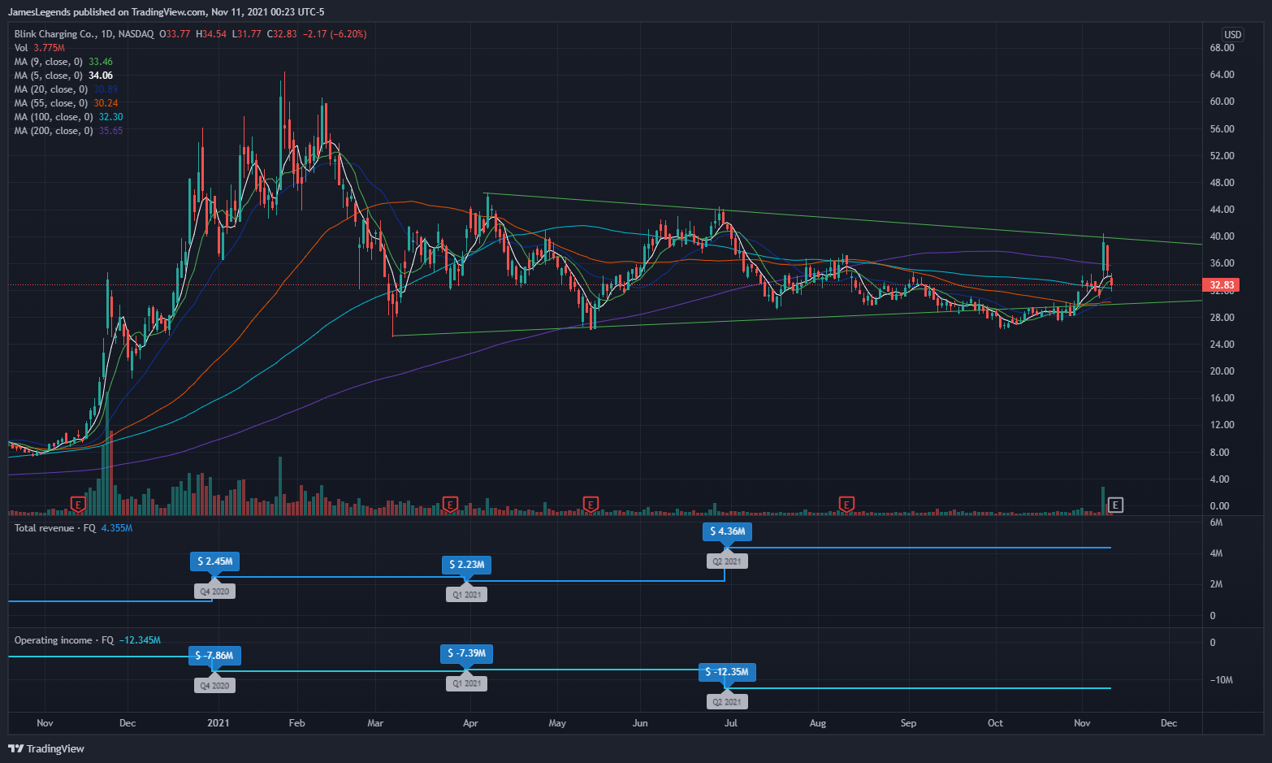Select the $ 2.23M revenue label
1272x763 pixels.
466,564
